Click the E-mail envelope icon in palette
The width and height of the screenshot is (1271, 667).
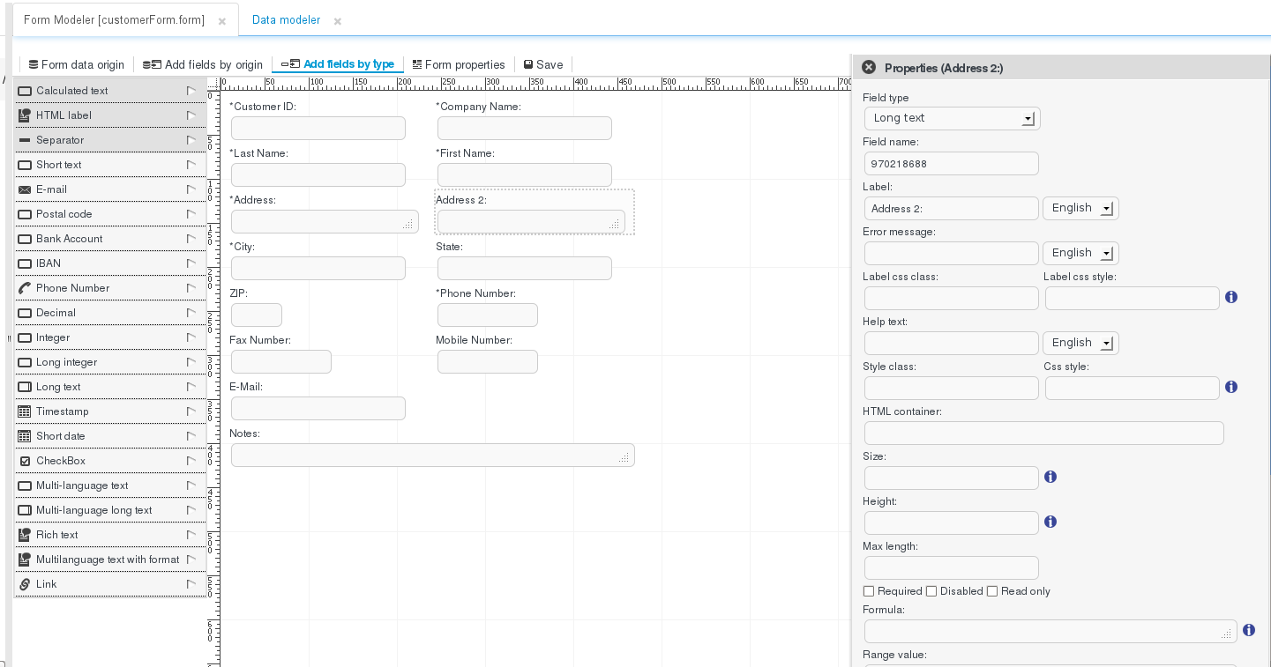(25, 189)
